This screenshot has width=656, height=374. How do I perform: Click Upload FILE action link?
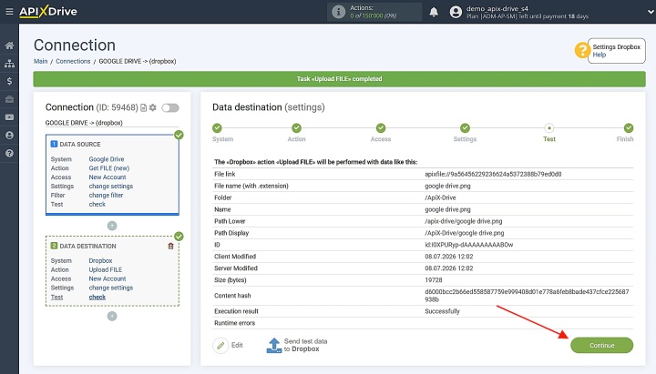point(106,270)
